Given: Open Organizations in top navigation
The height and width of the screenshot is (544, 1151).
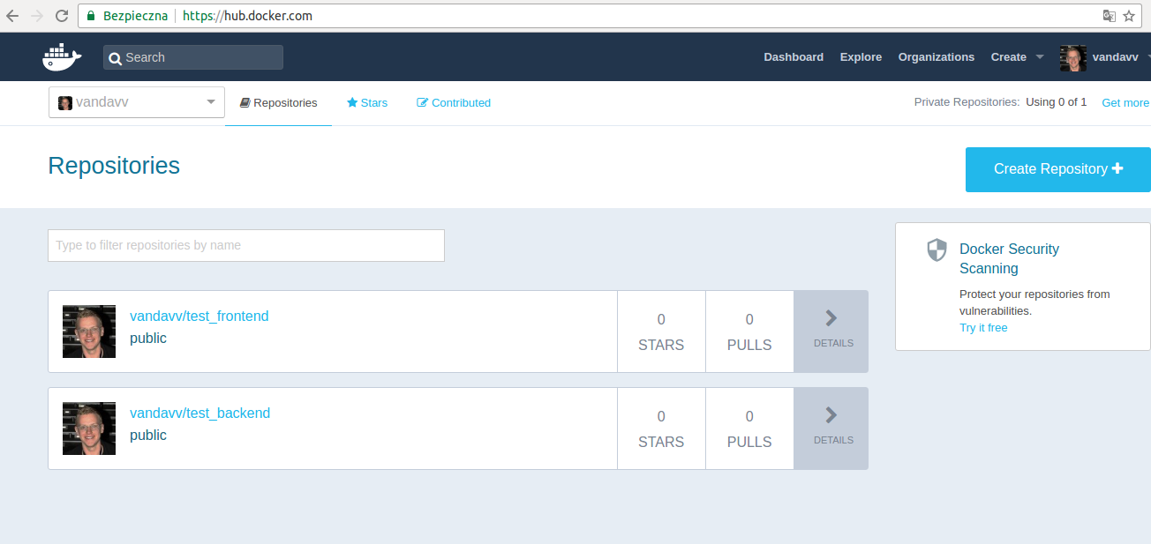Looking at the screenshot, I should click(x=937, y=57).
